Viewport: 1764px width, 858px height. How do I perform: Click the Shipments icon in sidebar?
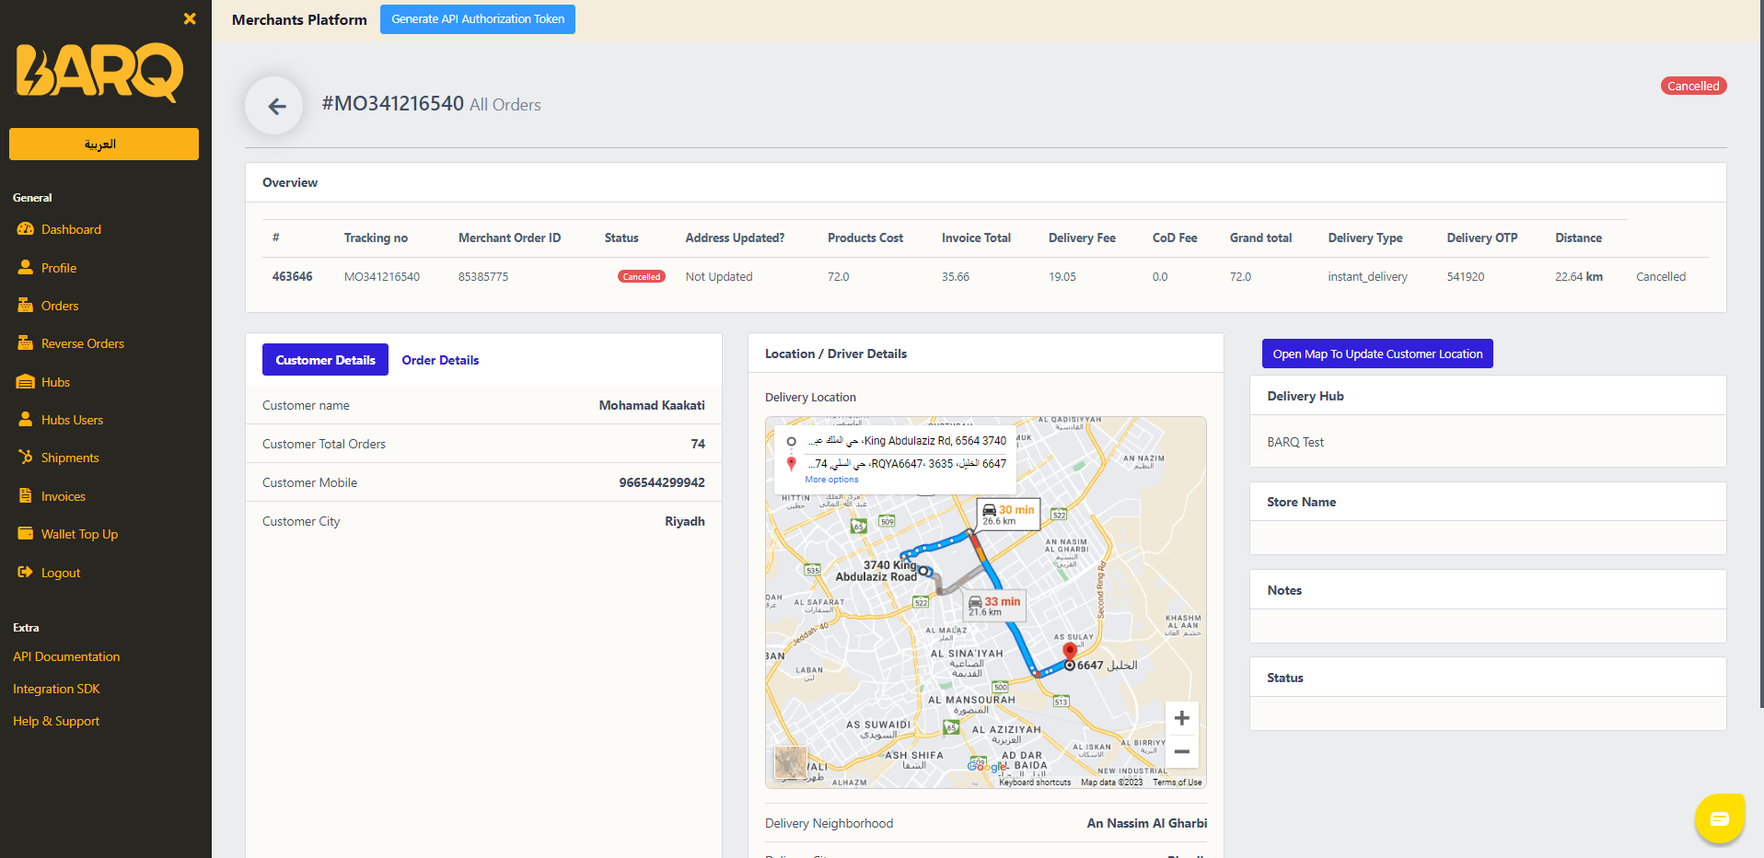coord(26,458)
